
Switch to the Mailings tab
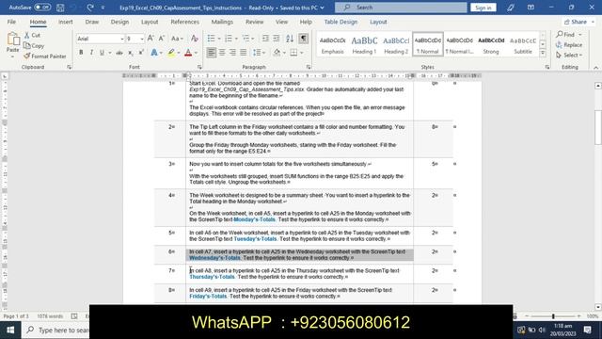(222, 22)
